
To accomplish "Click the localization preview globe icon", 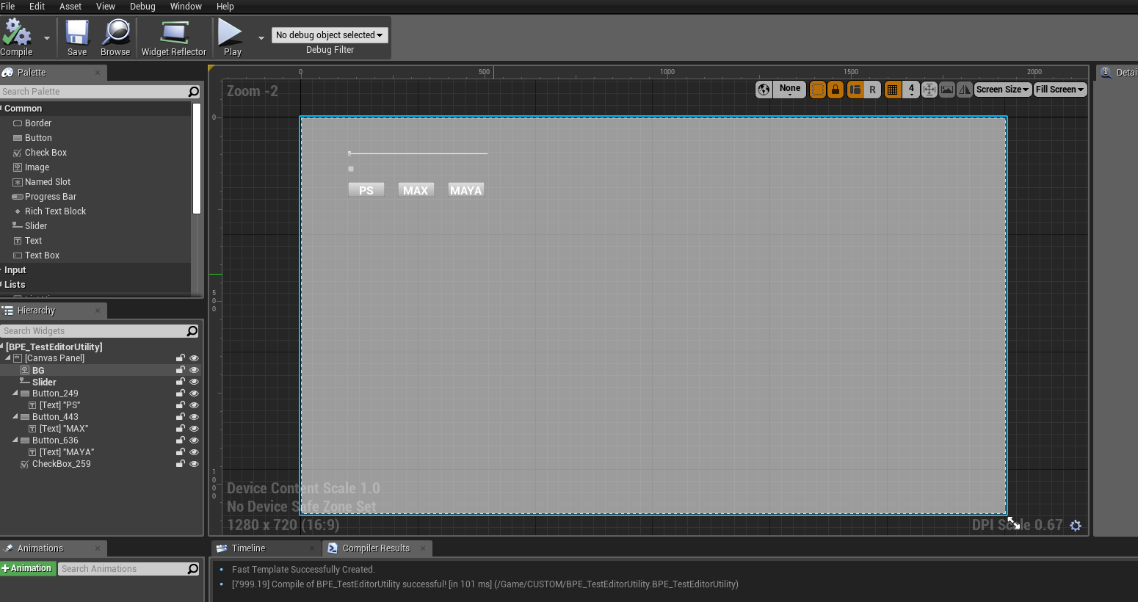I will (x=764, y=89).
